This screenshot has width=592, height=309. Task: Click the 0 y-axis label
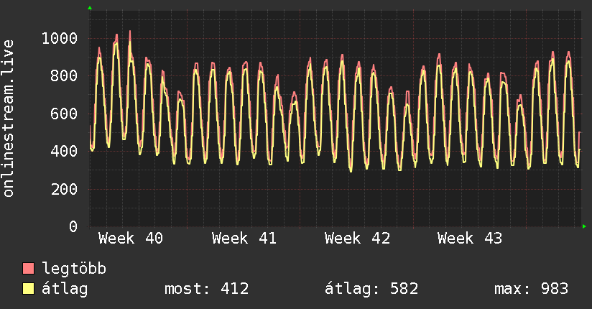click(73, 226)
